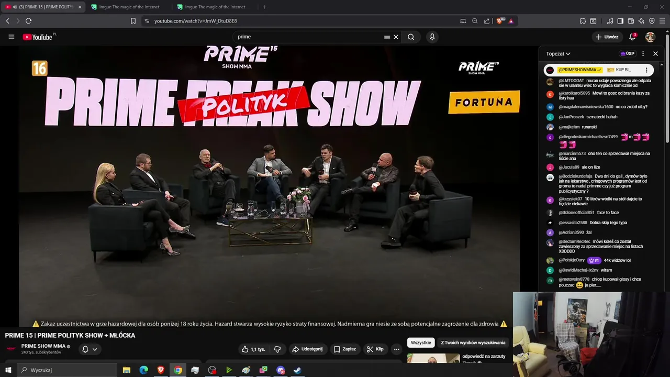Create a clip with Klip button

pyautogui.click(x=375, y=349)
